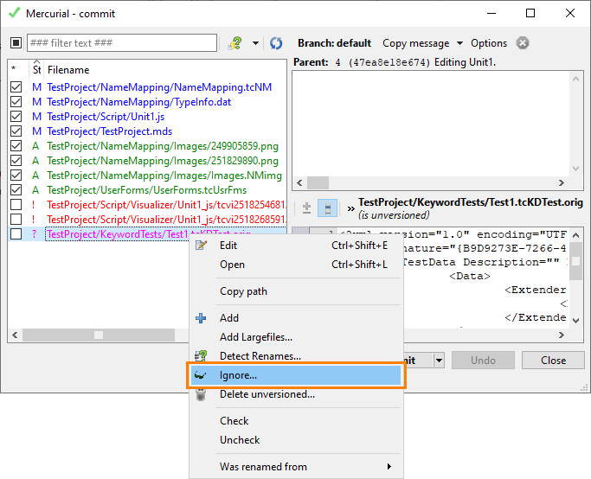Check the unversioned Test1.tcKDTest.orig checkbox
This screenshot has height=479, width=591.
pos(16,234)
